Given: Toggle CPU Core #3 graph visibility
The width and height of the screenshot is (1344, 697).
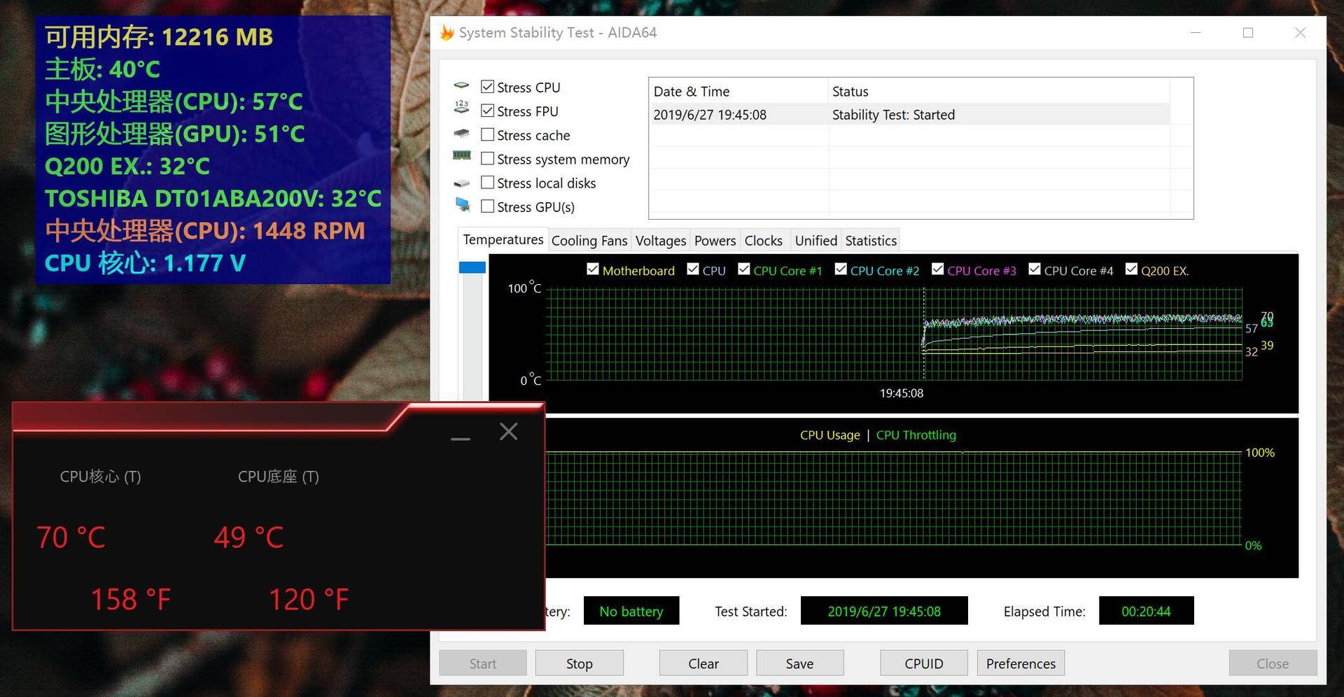Looking at the screenshot, I should [937, 269].
